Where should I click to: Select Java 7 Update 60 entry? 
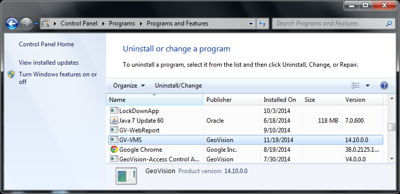coord(245,121)
